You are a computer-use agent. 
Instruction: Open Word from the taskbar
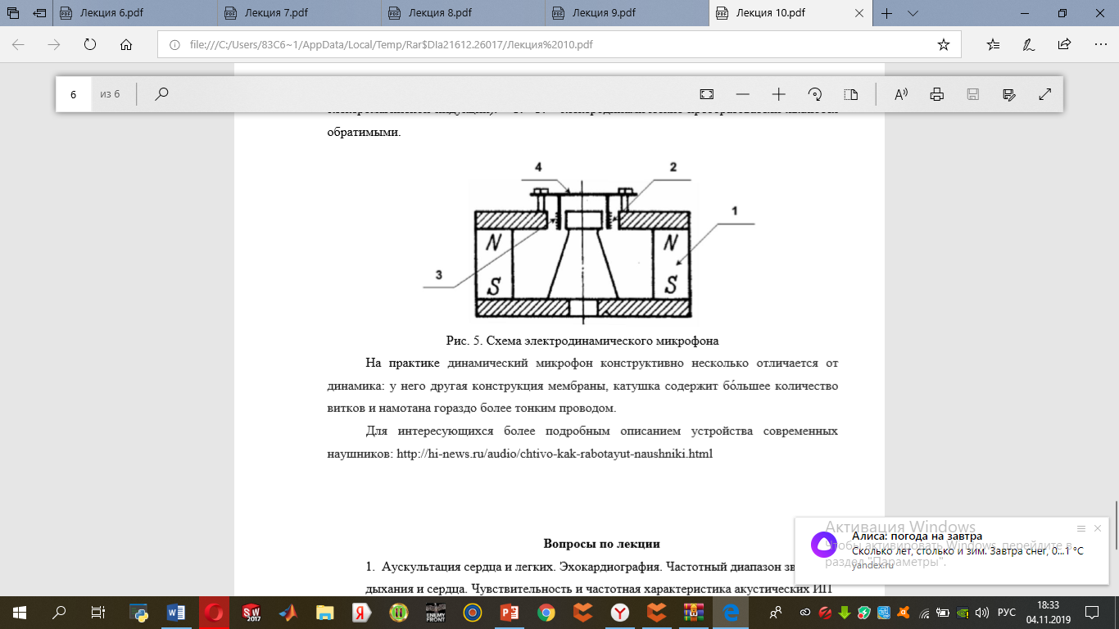pyautogui.click(x=176, y=612)
